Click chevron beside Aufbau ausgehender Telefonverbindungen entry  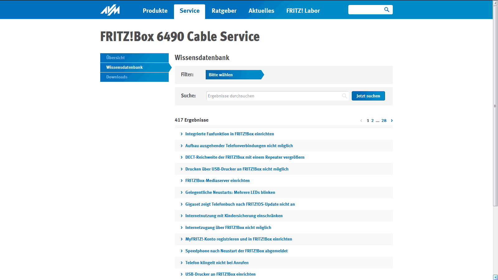(181, 146)
